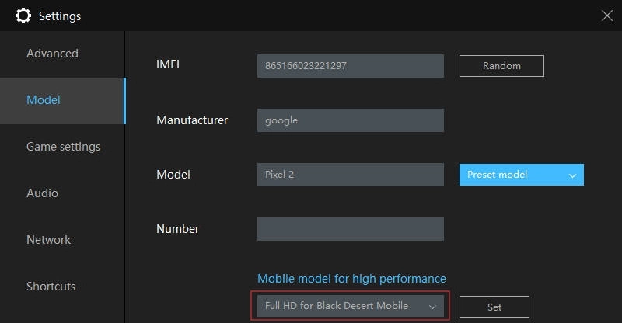The width and height of the screenshot is (622, 323).
Task: Click the IMEI number input field
Action: (x=350, y=66)
